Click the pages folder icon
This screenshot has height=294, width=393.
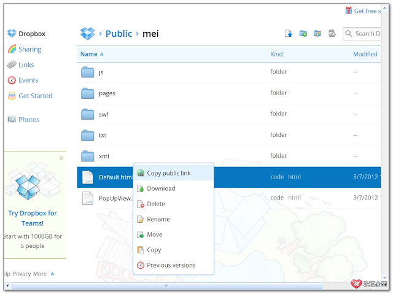point(87,93)
